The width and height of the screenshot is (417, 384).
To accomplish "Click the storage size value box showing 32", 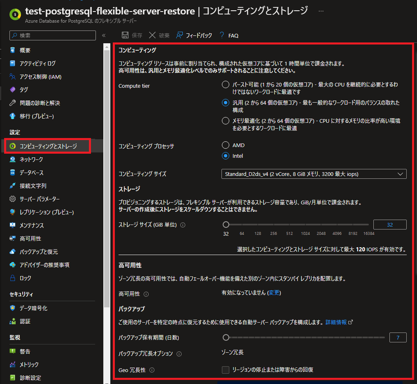I will click(x=390, y=225).
